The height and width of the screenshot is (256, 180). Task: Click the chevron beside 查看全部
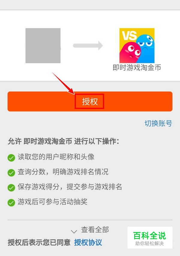click(74, 231)
